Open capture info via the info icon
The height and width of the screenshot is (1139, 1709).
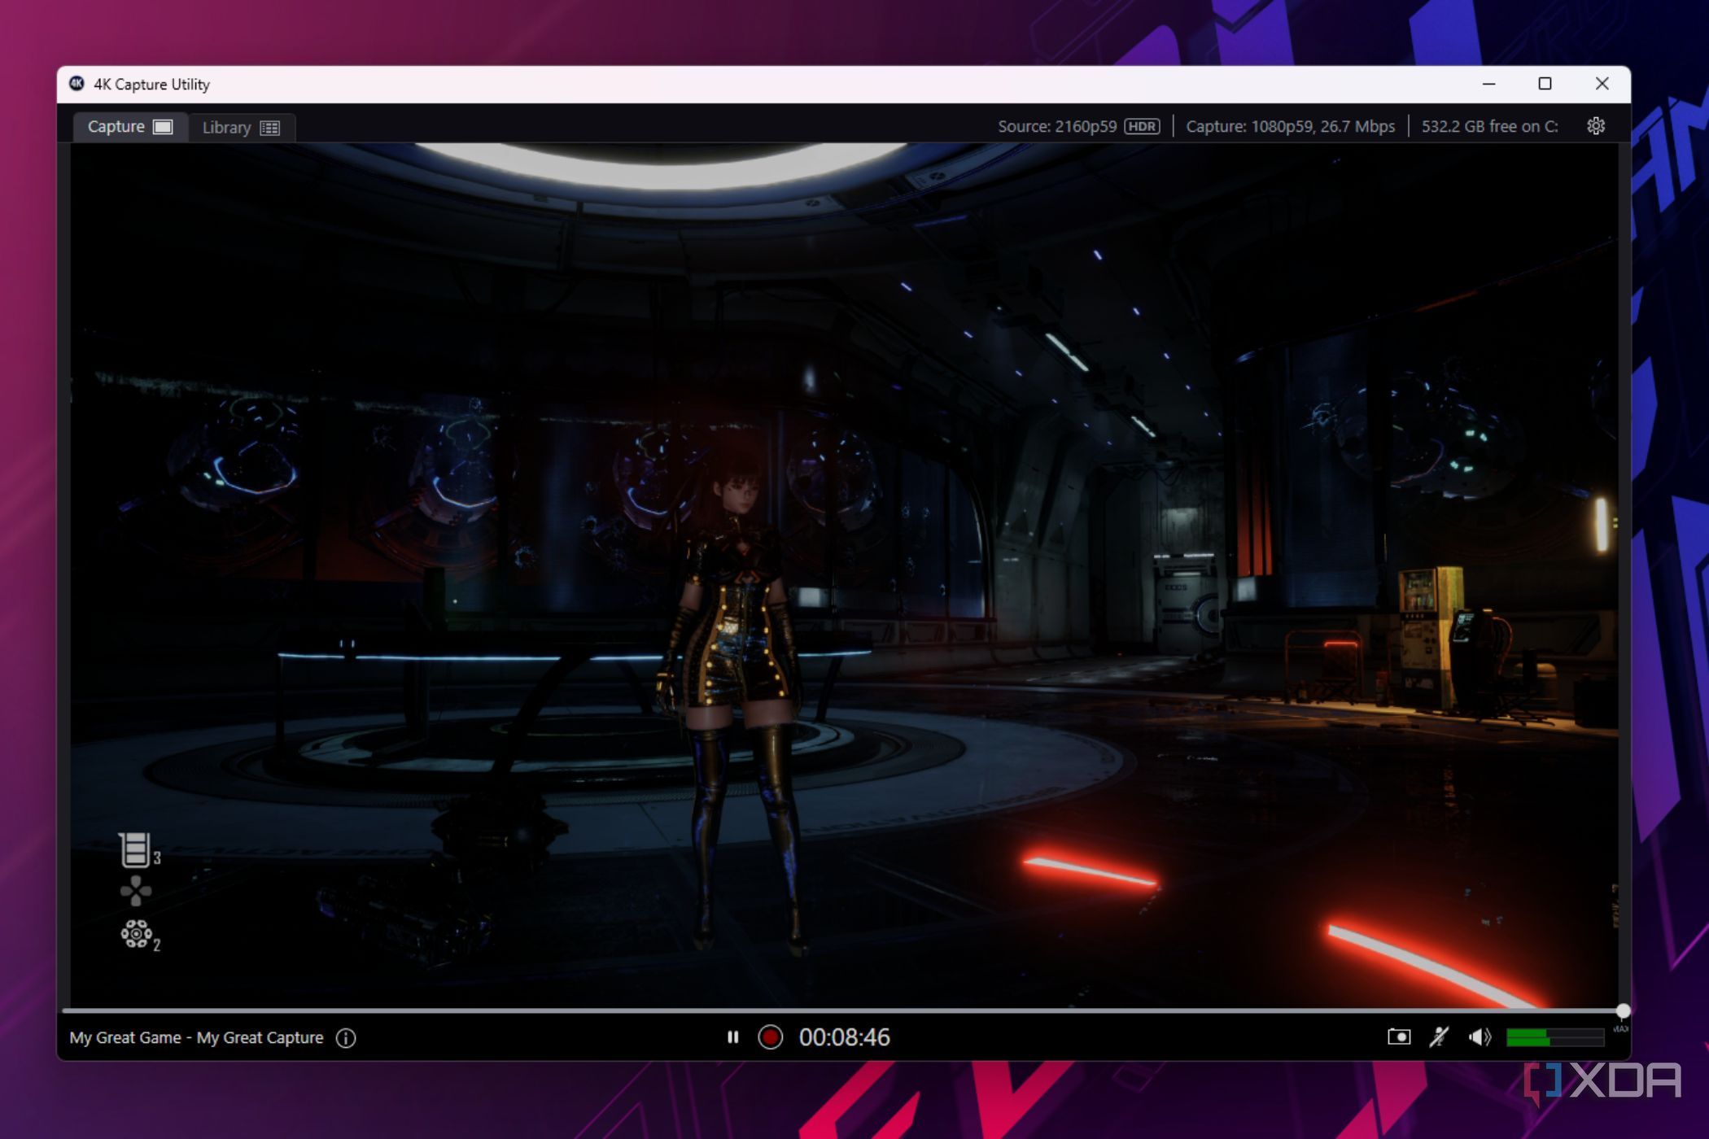346,1037
